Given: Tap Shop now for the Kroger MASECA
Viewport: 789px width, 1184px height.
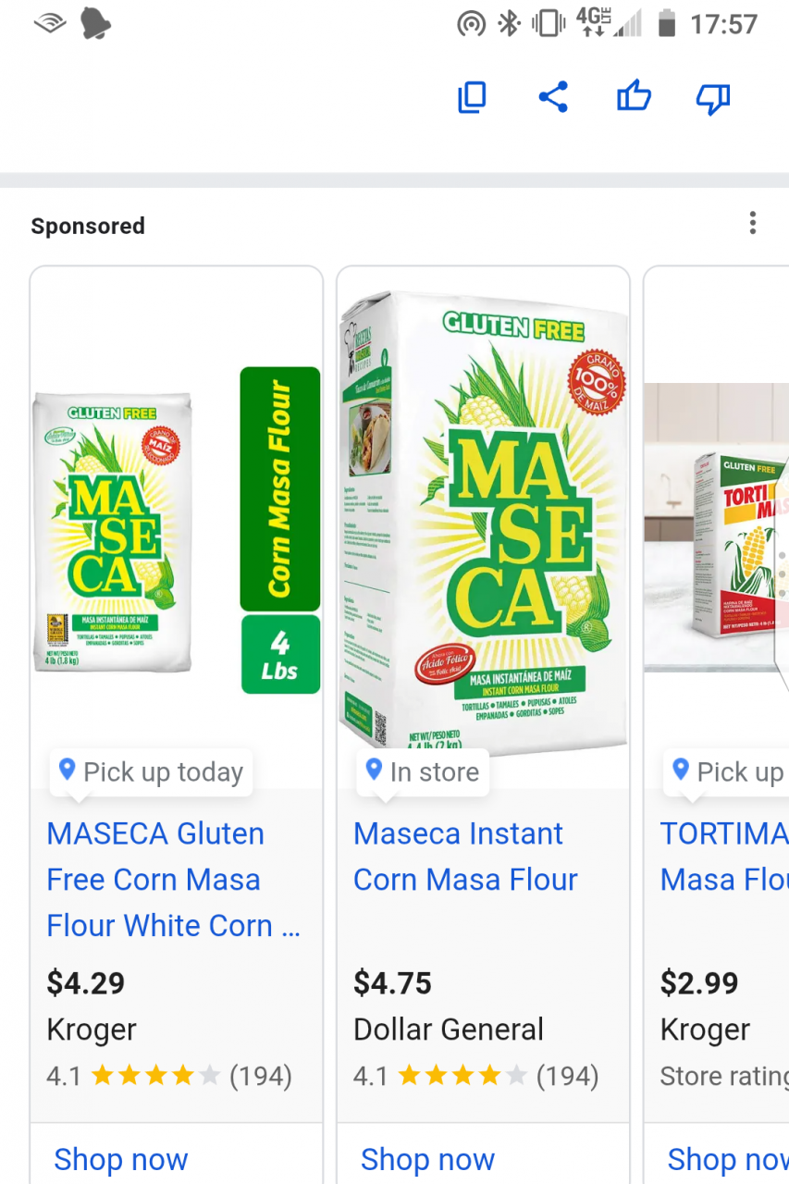Looking at the screenshot, I should 121,1159.
